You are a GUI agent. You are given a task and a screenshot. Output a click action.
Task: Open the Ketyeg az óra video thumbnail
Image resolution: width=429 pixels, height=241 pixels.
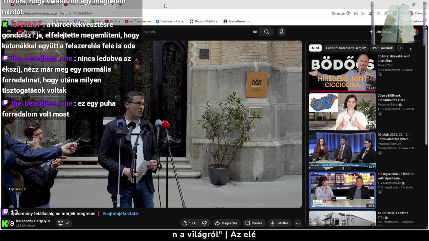pyautogui.click(x=342, y=190)
